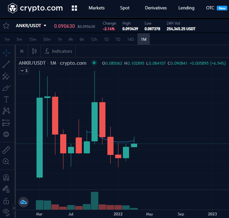Viewport: 229px width, 218px height.
Task: Open the emoji icons tool
Action: 6,134
